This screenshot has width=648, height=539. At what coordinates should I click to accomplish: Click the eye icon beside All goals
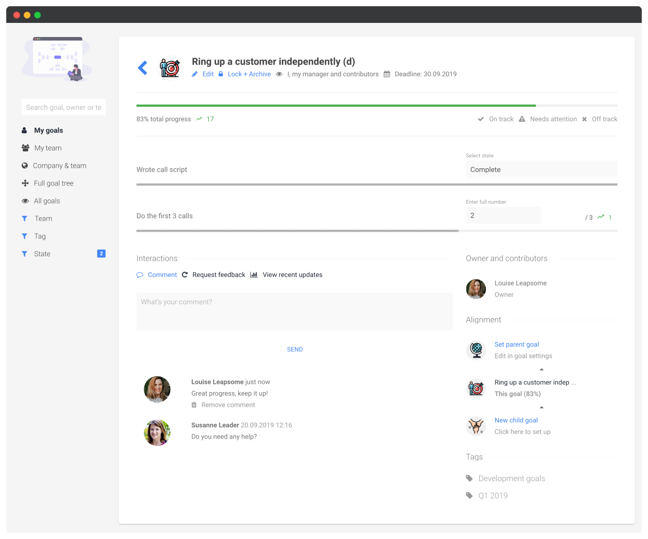point(25,201)
